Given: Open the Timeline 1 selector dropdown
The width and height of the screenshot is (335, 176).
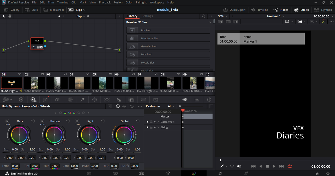Looking at the screenshot, I should click(275, 16).
